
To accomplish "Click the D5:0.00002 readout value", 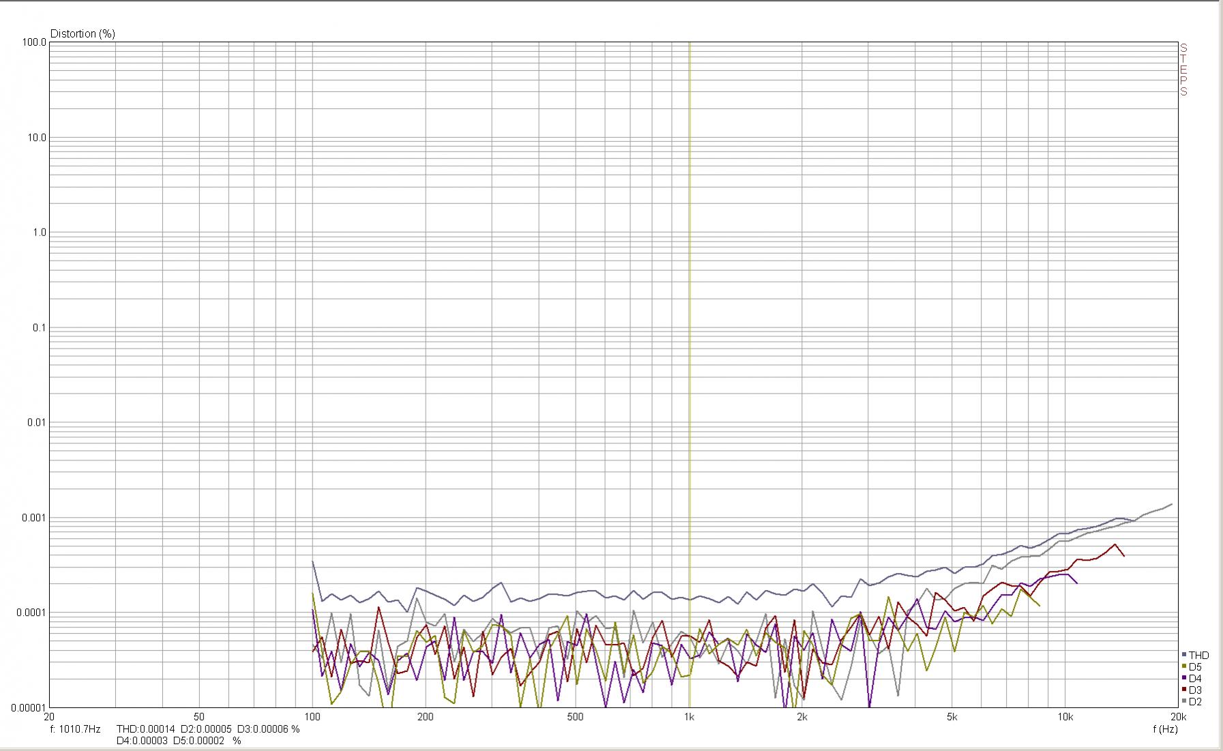I will click(x=198, y=740).
